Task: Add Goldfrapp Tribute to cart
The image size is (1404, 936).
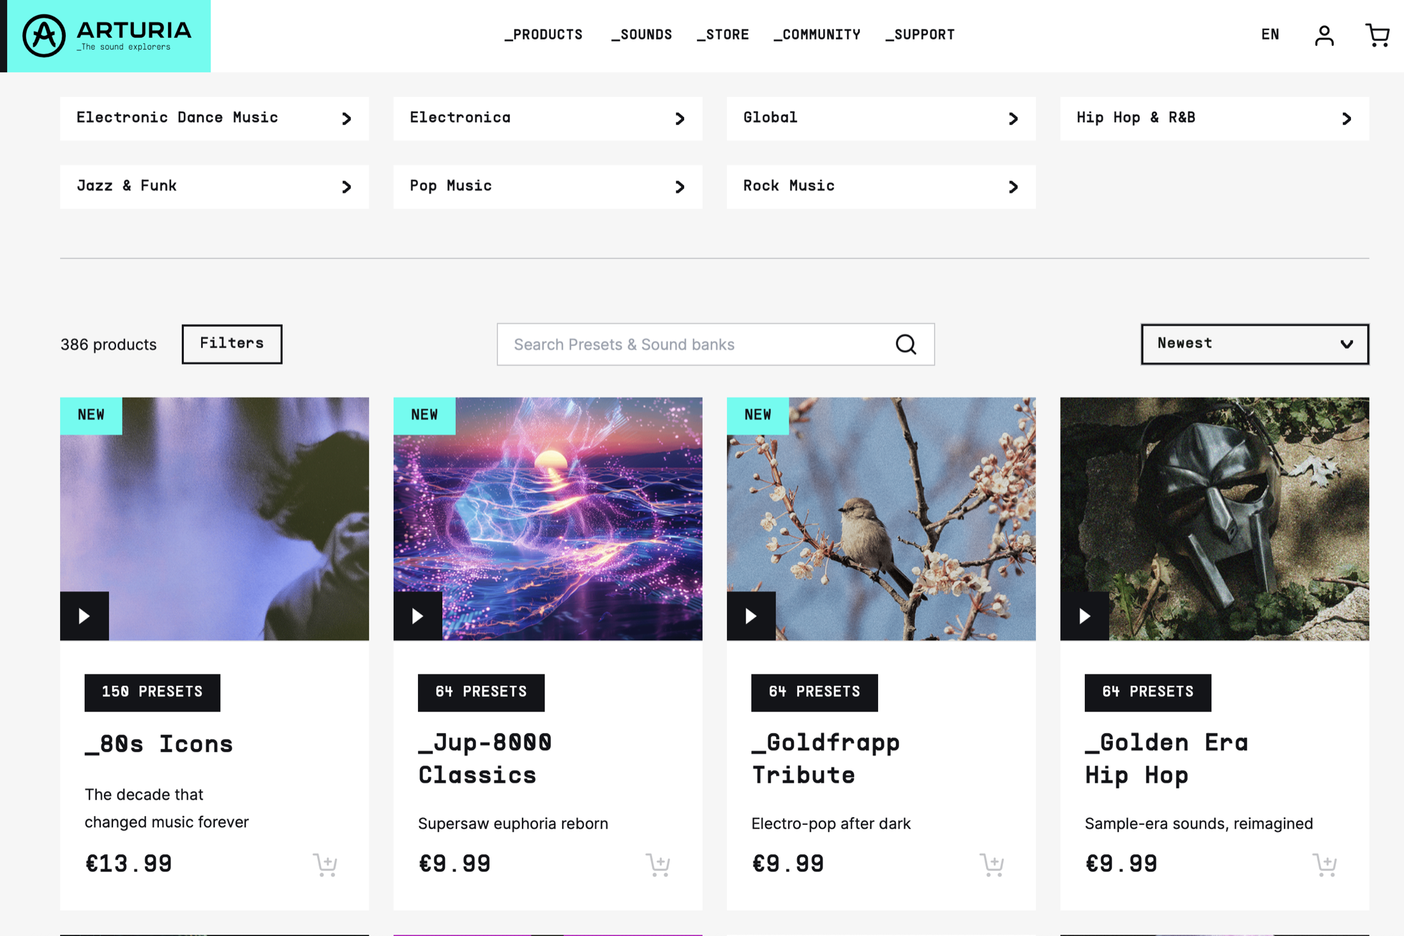Action: (x=992, y=864)
